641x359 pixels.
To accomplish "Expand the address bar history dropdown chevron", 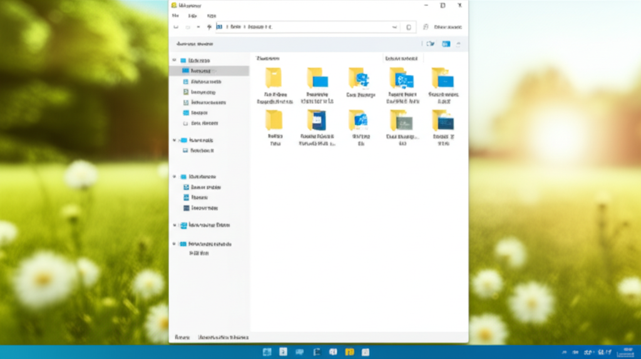I will coord(394,28).
